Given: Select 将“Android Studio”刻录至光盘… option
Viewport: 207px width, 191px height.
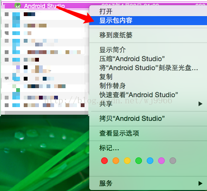Looking at the screenshot, I should click(148, 68).
